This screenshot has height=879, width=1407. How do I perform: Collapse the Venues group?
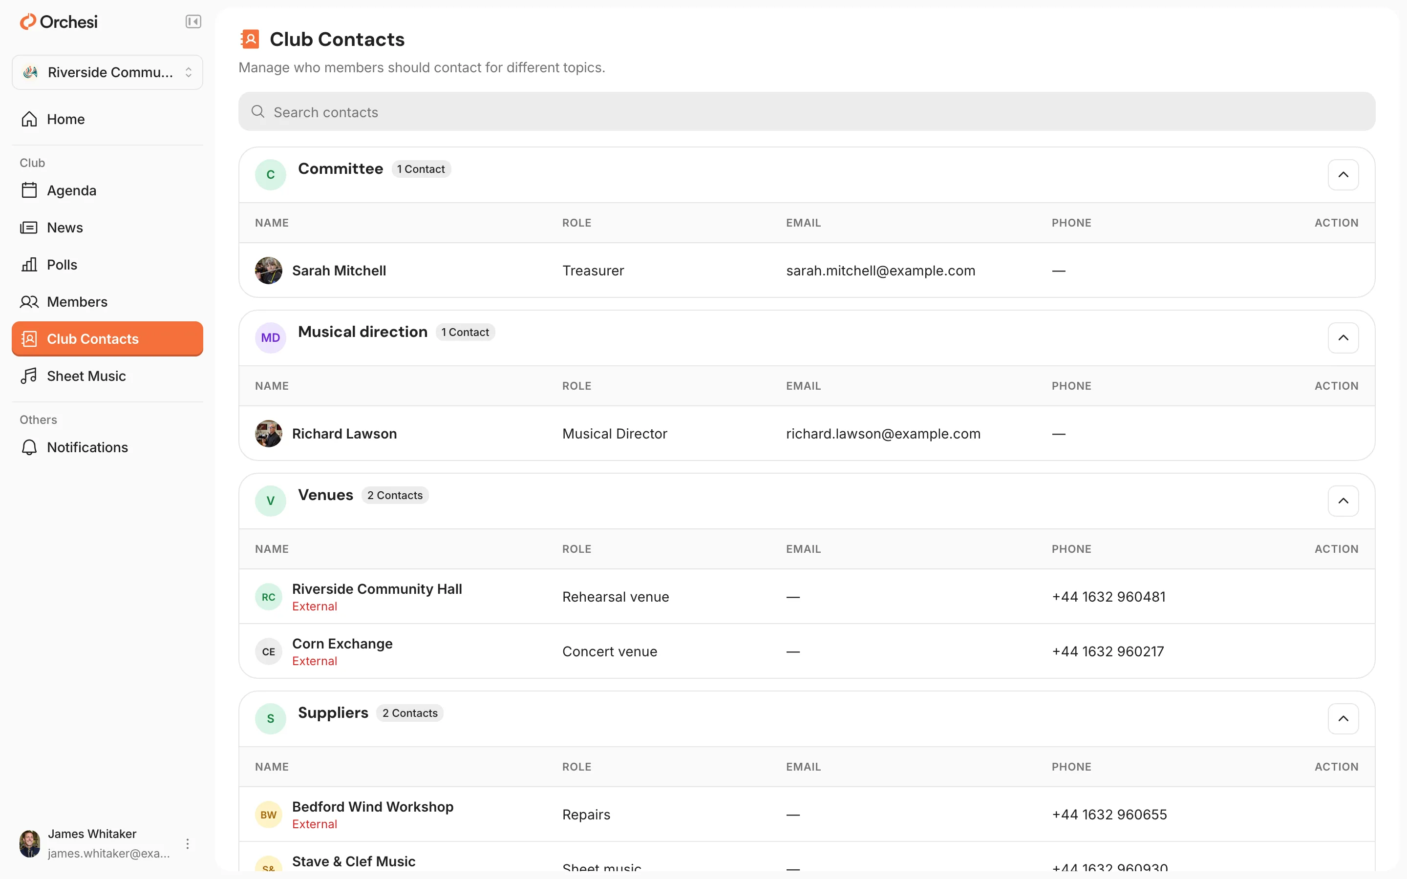point(1343,501)
